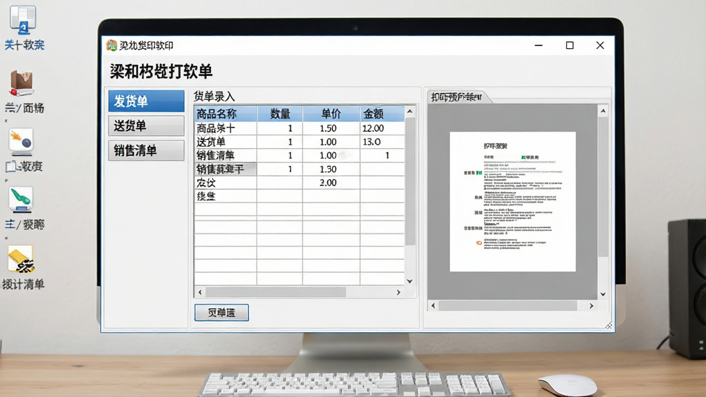Select the 1.30 unit price cell
Image resolution: width=706 pixels, height=397 pixels.
(x=331, y=170)
